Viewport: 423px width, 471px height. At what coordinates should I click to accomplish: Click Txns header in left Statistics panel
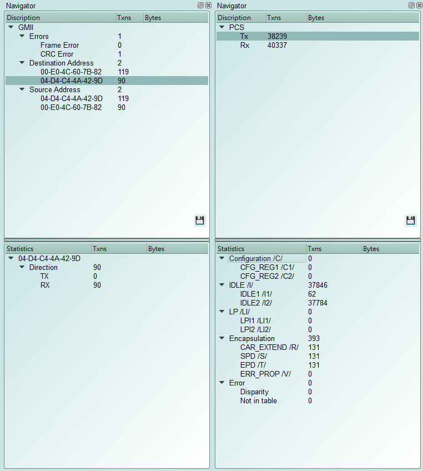pyautogui.click(x=119, y=249)
